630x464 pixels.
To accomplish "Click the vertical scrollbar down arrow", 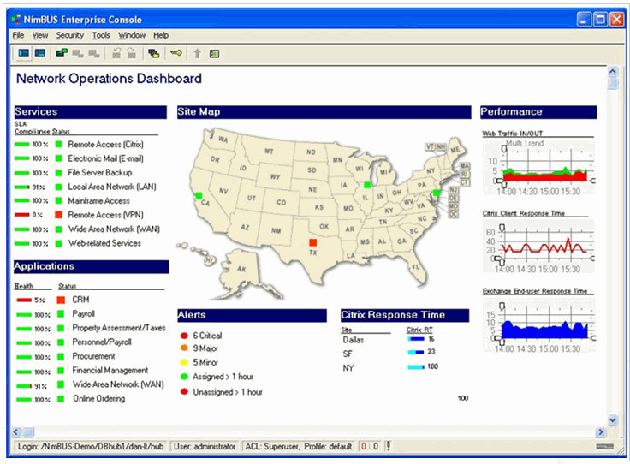I will (612, 420).
